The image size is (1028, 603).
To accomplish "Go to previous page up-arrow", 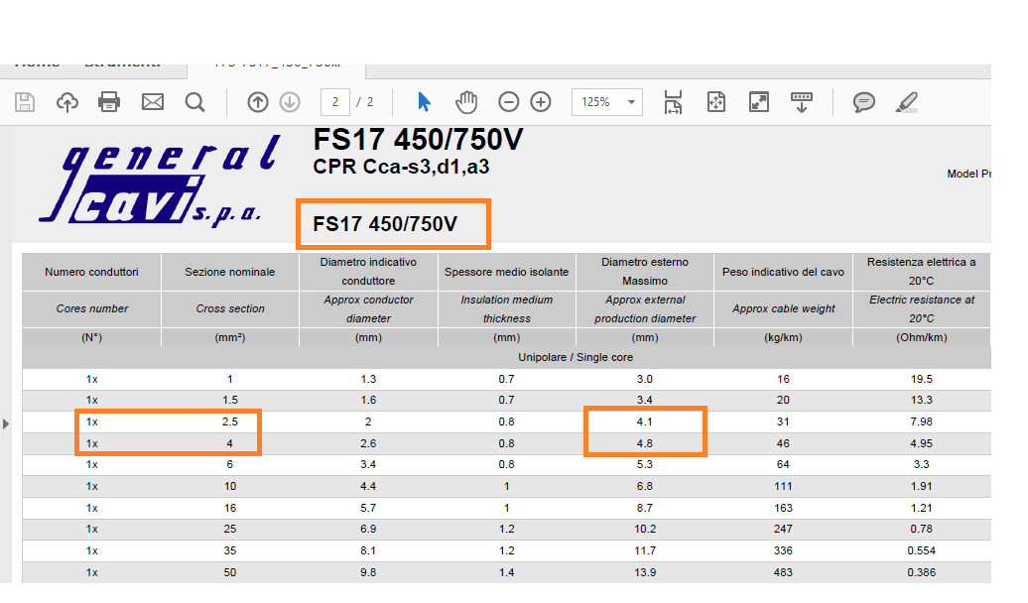I will (x=258, y=102).
